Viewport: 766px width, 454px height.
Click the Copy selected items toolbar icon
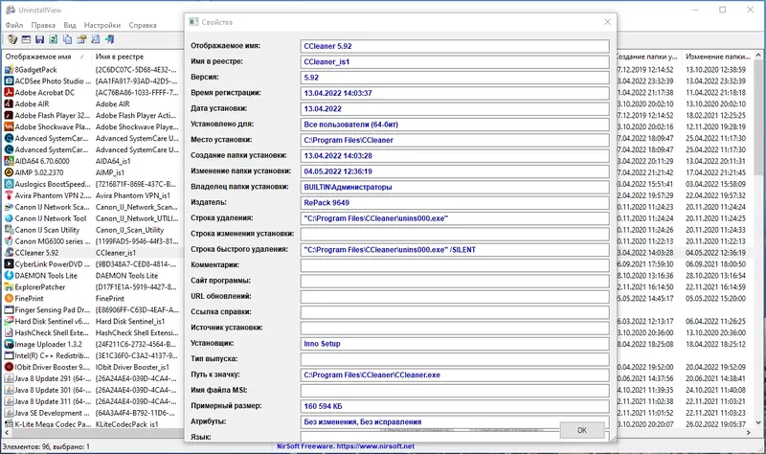click(67, 39)
